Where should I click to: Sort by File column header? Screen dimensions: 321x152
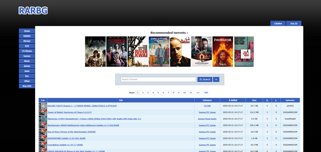pyautogui.click(x=121, y=100)
